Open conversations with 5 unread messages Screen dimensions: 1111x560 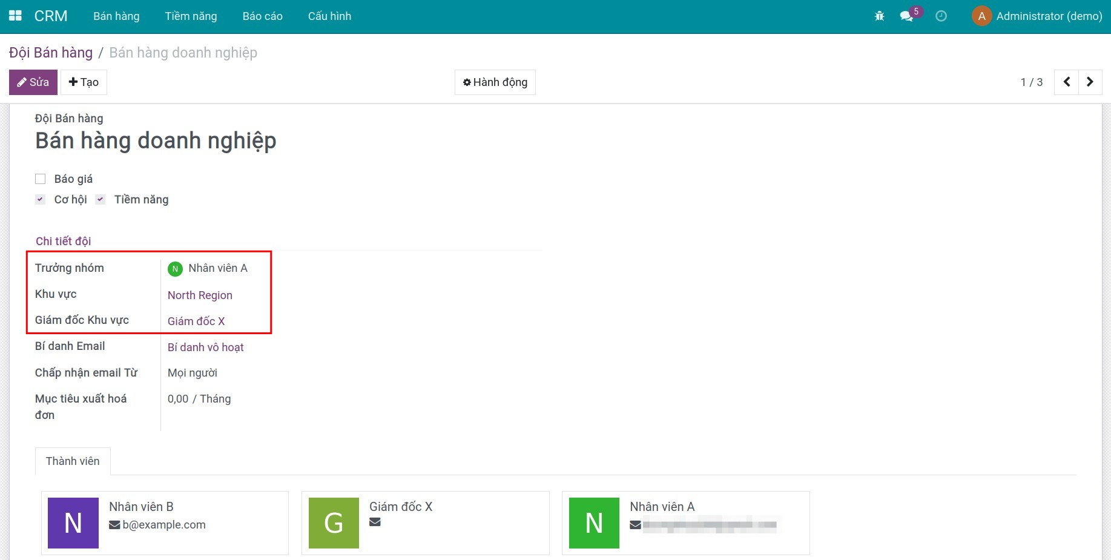coord(906,16)
